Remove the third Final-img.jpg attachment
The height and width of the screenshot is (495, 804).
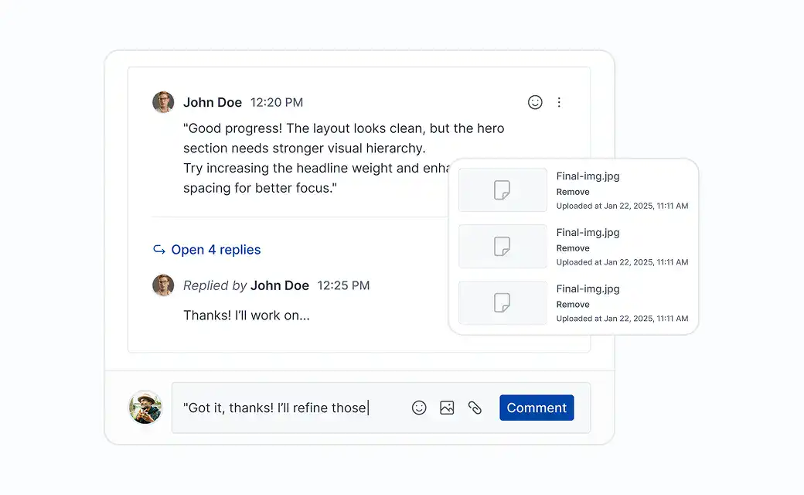573,305
